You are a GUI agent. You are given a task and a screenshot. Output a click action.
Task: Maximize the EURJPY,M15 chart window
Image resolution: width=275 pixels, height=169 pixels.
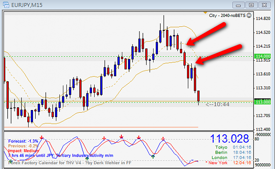251,5
